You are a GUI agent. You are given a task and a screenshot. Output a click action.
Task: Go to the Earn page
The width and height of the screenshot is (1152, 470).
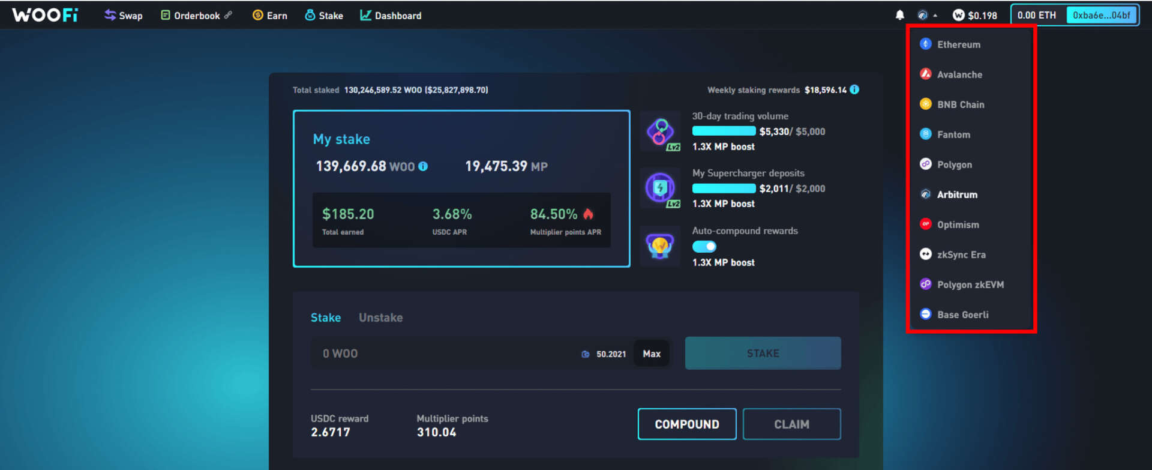tap(270, 16)
